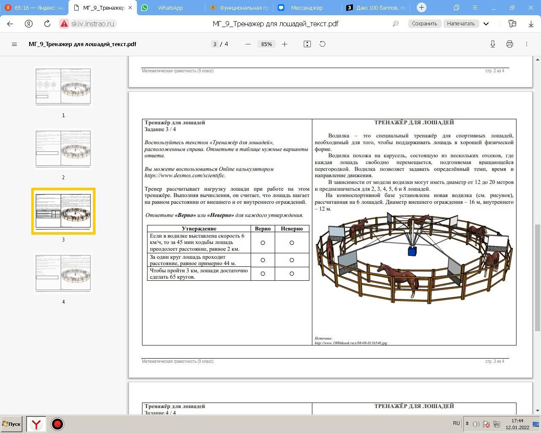Open page 4 thumbnail in sidebar
The height and width of the screenshot is (433, 541).
coord(63,274)
